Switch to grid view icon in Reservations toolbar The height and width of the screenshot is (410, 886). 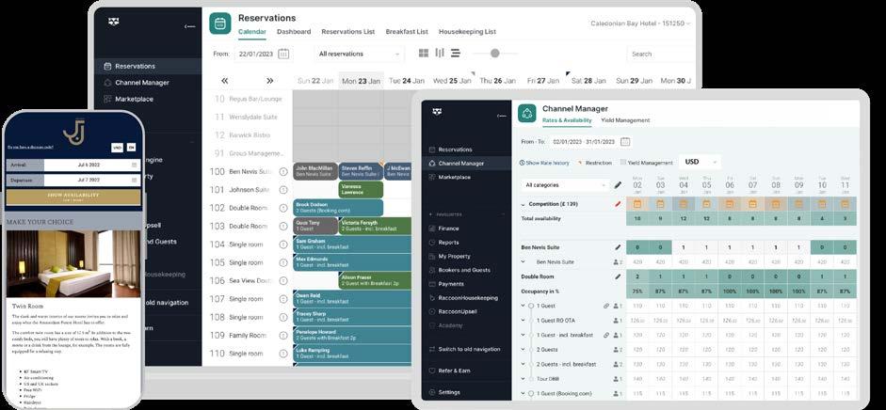click(424, 53)
